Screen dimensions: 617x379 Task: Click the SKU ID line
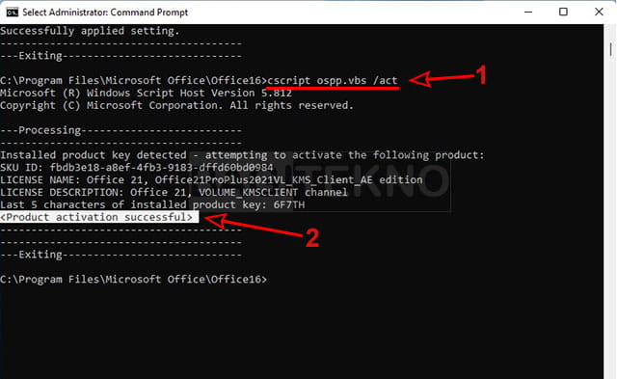point(137,167)
